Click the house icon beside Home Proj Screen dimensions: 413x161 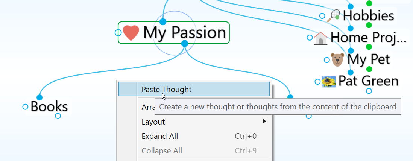click(x=321, y=38)
